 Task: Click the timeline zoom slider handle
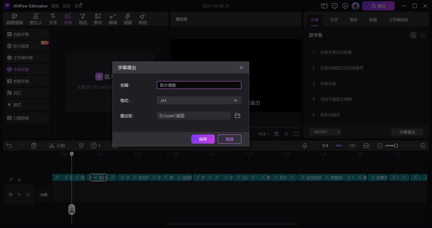pos(396,146)
